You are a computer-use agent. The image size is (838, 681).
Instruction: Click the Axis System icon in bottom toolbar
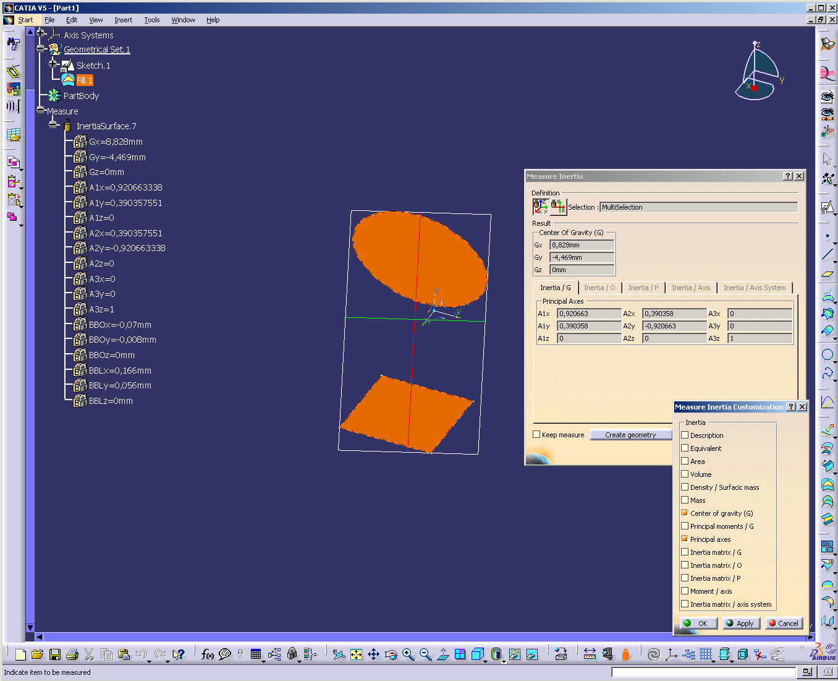click(x=671, y=654)
